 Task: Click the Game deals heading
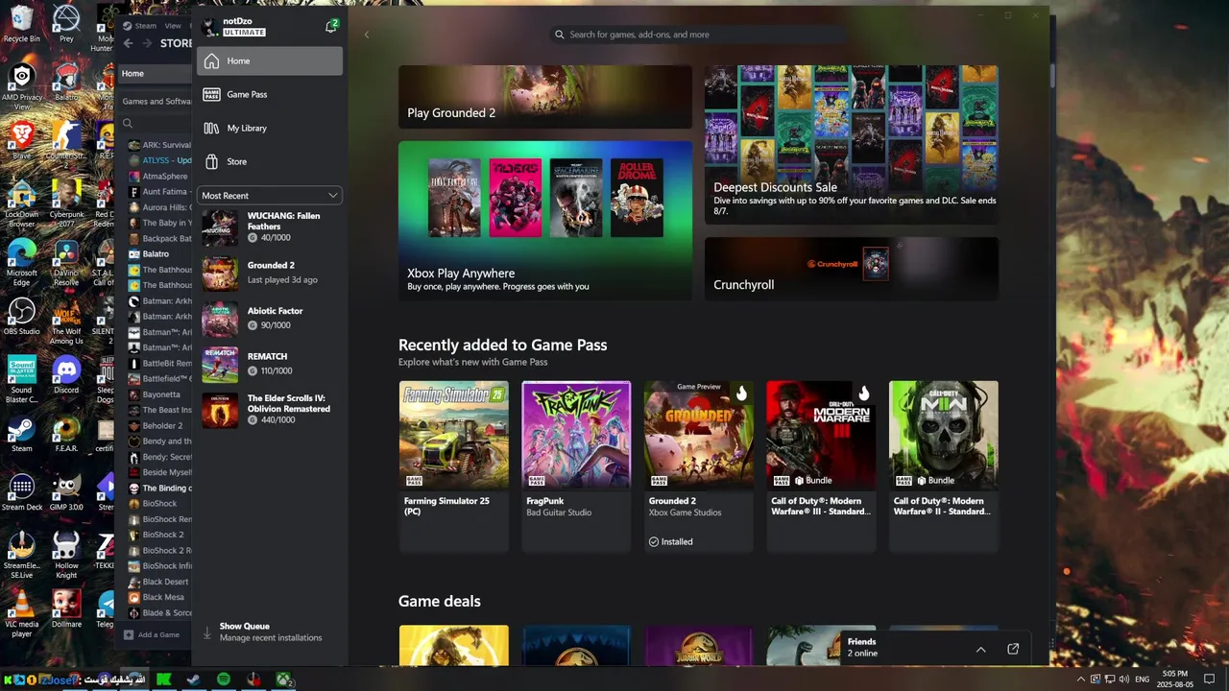[439, 601]
